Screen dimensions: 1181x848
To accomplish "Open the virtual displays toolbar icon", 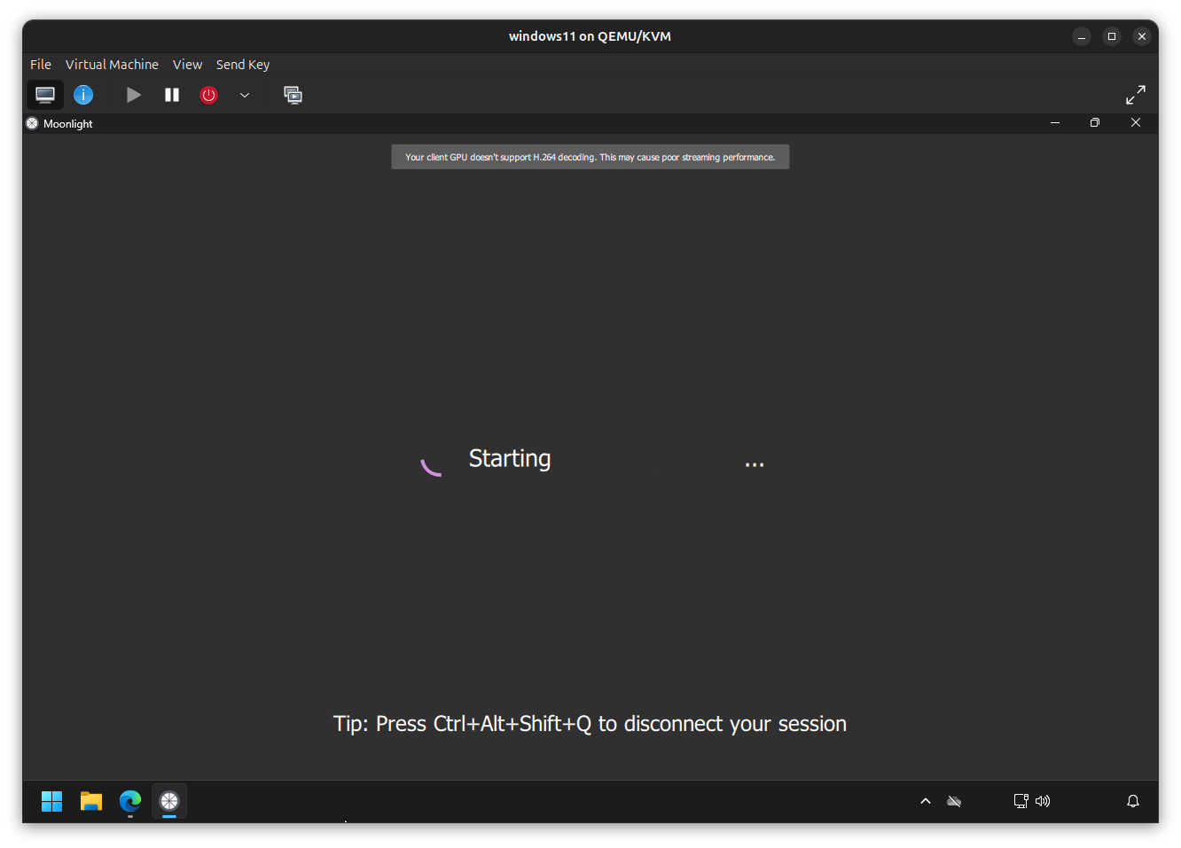I will click(293, 95).
